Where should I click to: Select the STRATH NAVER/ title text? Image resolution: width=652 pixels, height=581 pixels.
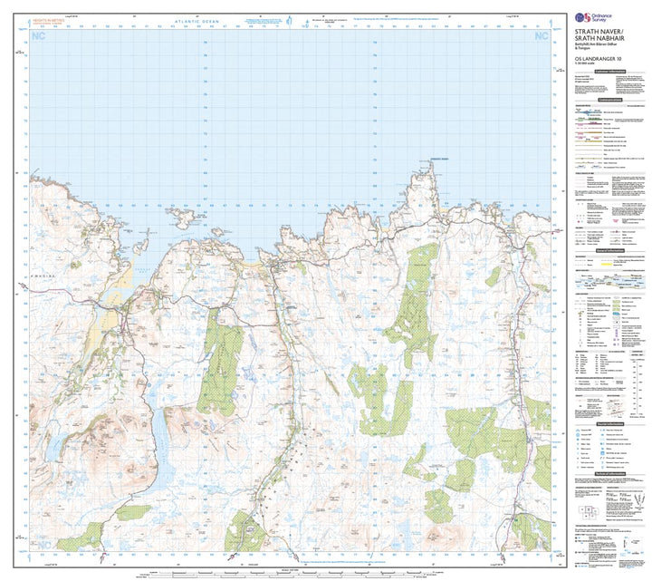(x=599, y=32)
